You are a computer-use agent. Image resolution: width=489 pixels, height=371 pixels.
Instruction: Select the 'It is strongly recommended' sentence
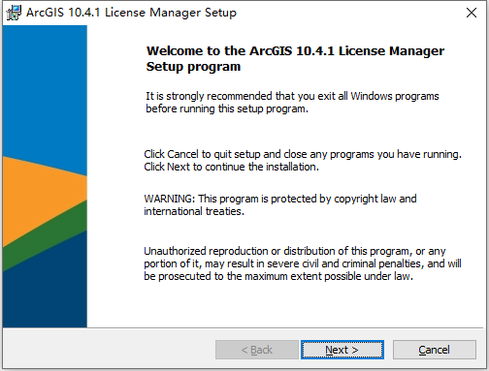point(292,96)
